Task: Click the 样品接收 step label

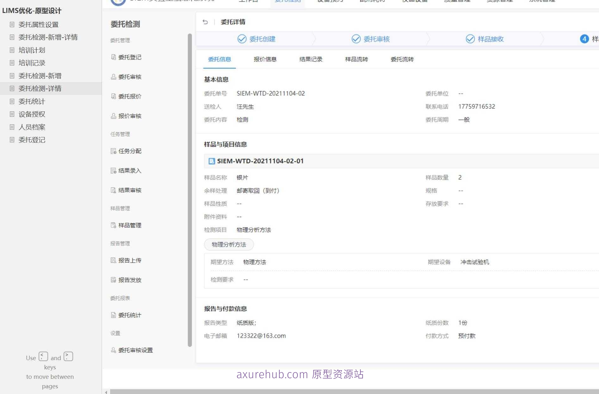Action: pyautogui.click(x=490, y=39)
